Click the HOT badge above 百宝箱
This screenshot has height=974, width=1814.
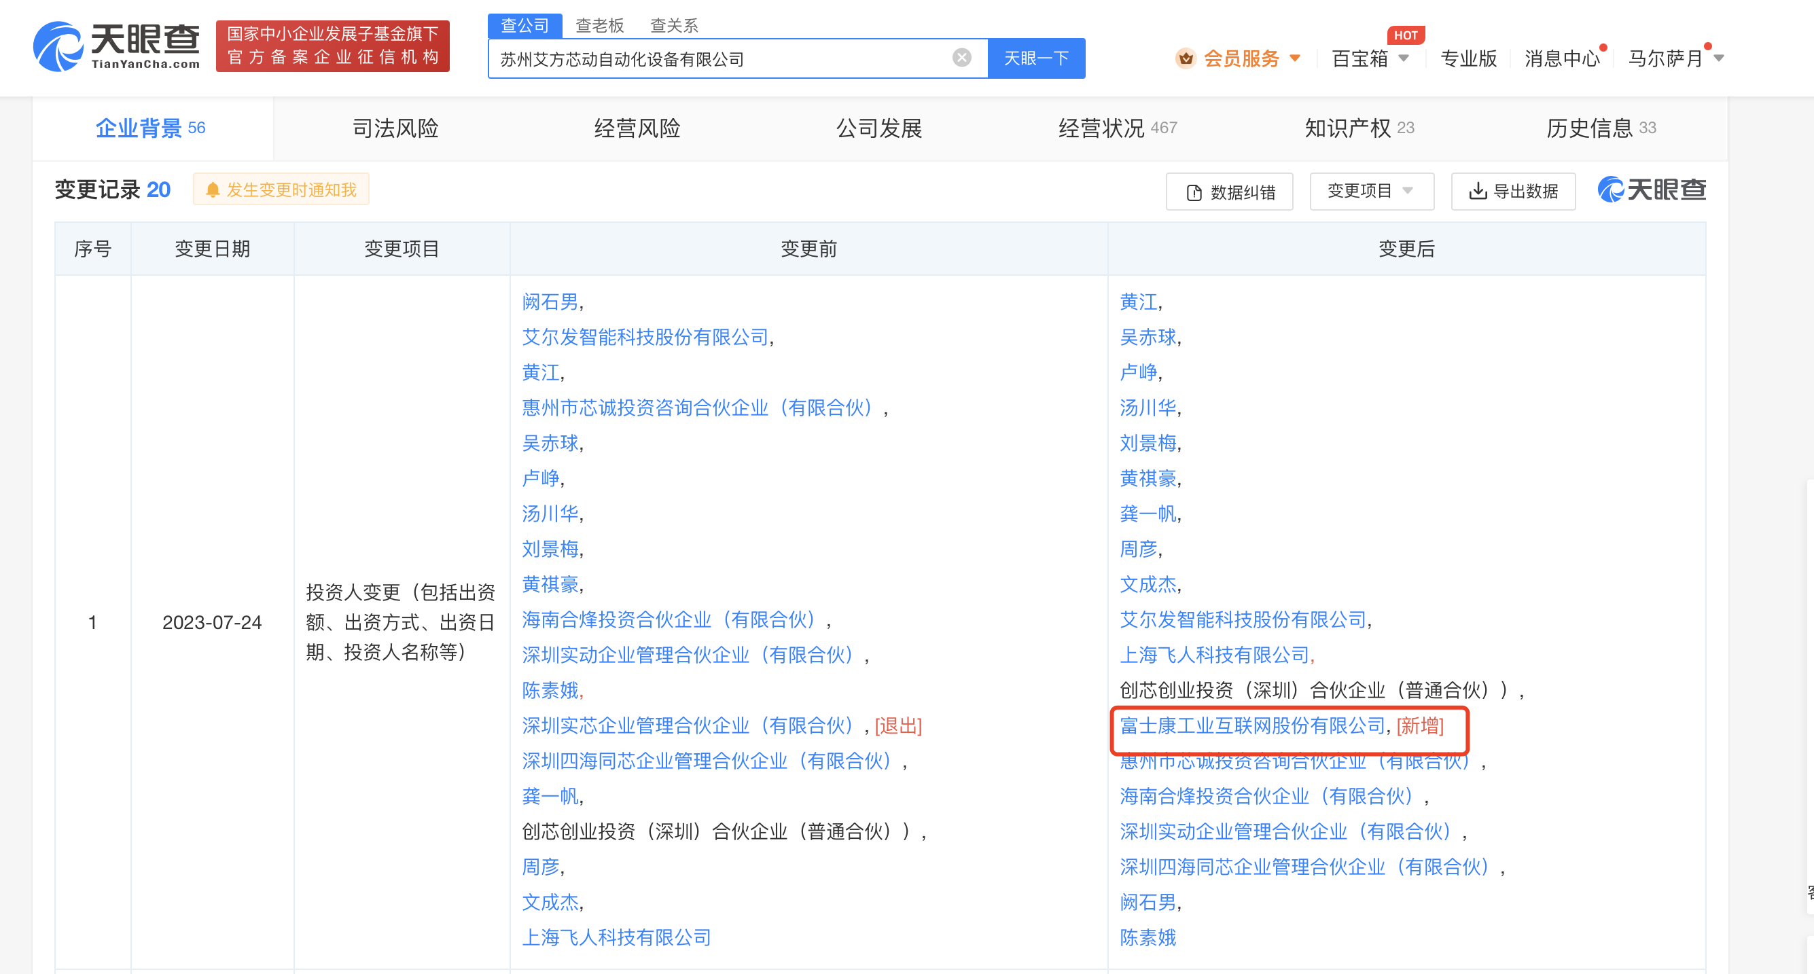(1406, 35)
